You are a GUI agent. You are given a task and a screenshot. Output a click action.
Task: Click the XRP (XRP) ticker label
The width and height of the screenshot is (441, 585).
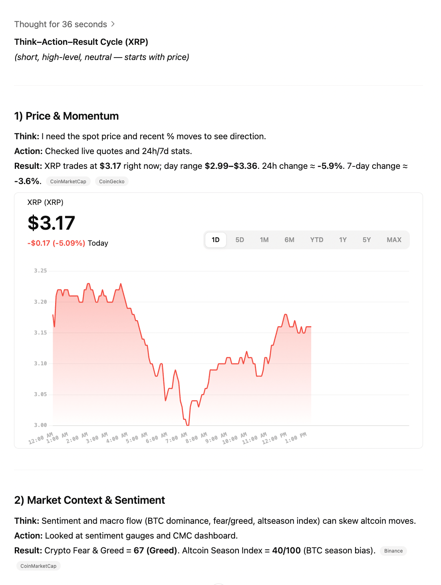pyautogui.click(x=46, y=202)
